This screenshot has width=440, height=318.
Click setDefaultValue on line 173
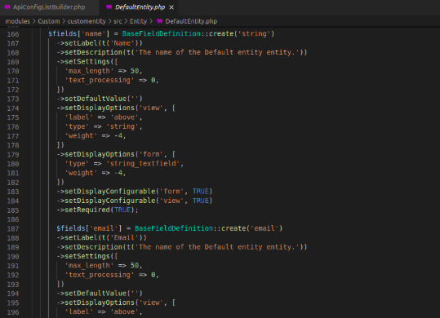point(96,99)
